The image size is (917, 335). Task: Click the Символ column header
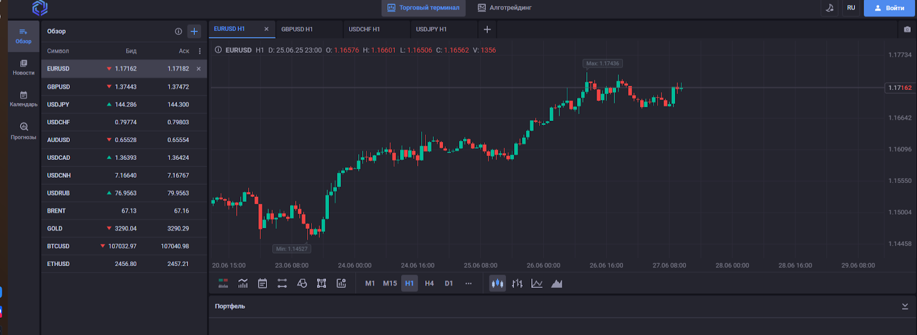(58, 51)
